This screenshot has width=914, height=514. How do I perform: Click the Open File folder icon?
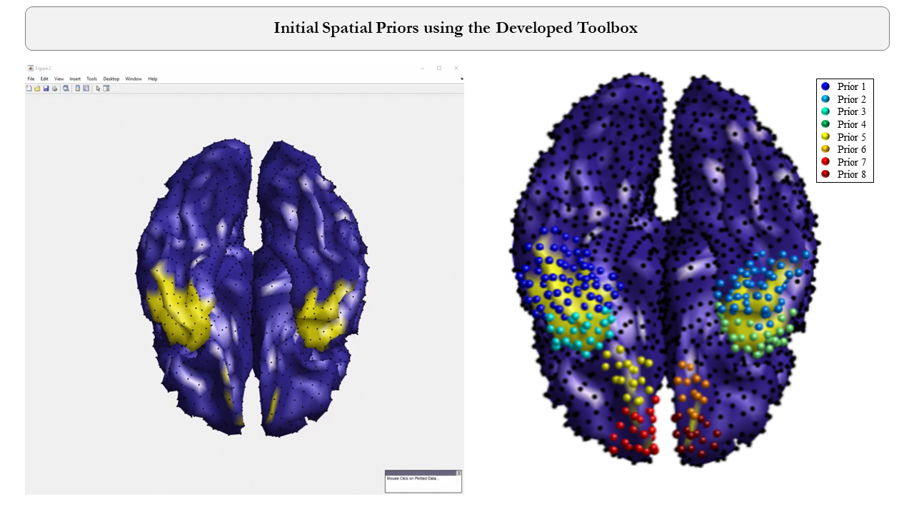point(37,89)
